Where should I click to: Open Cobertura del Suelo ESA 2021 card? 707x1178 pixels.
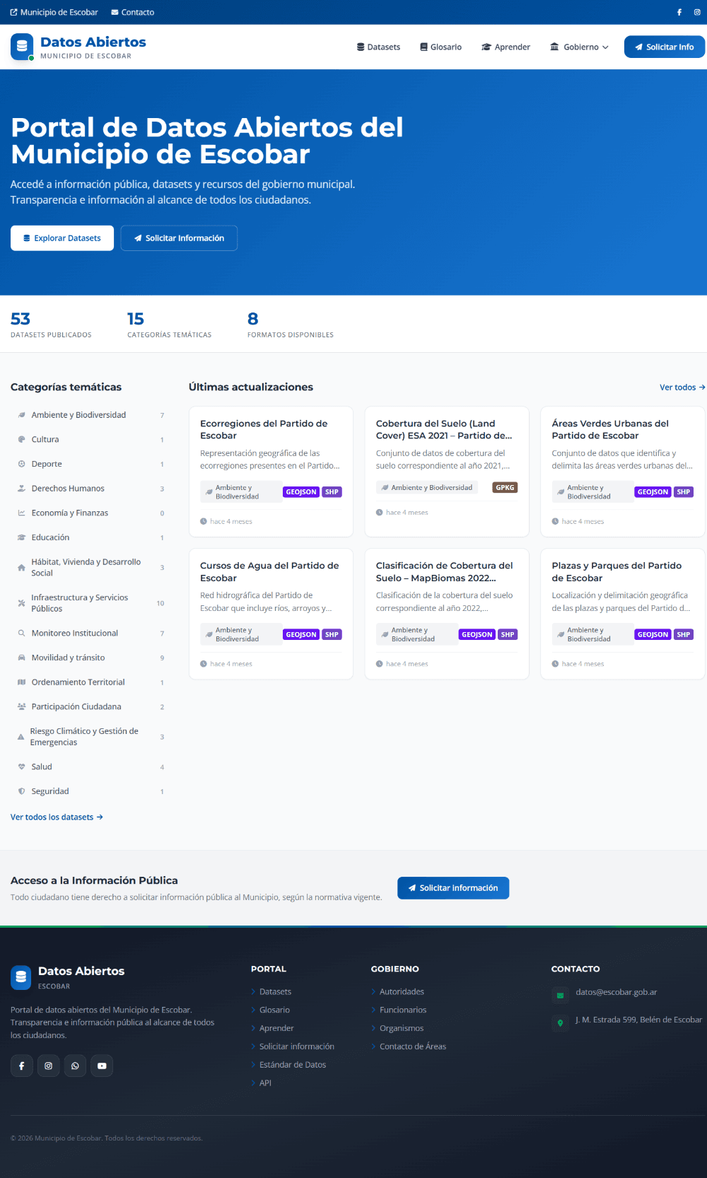pos(447,472)
